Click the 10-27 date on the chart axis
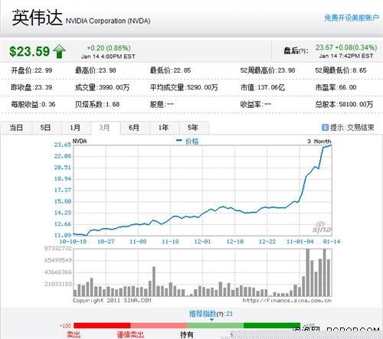Viewport: 383px width, 339px height. coord(106,242)
